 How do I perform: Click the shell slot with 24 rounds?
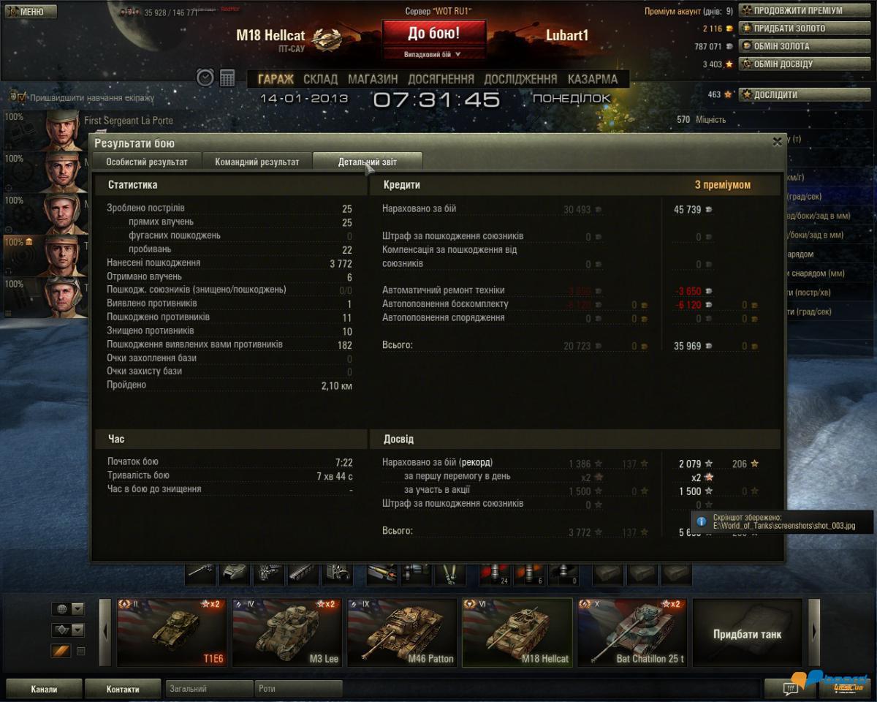494,574
